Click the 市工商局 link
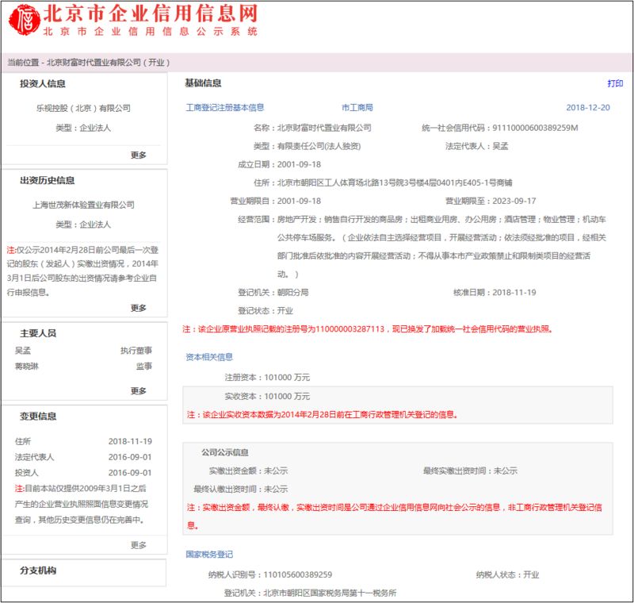634x603 pixels. (x=357, y=108)
